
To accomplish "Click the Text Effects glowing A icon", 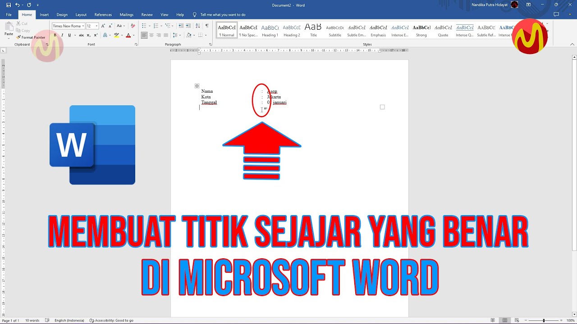I will pos(105,35).
